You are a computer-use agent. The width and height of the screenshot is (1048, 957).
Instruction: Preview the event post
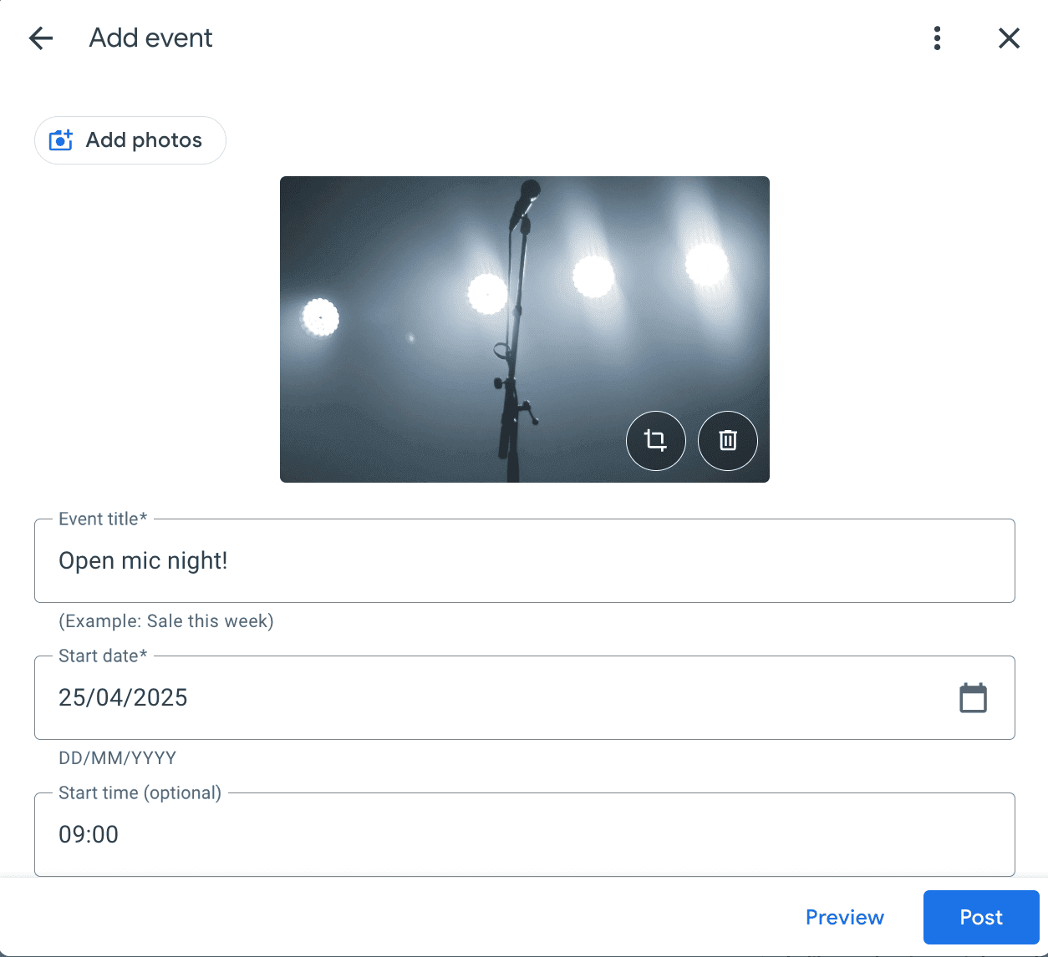click(x=844, y=917)
